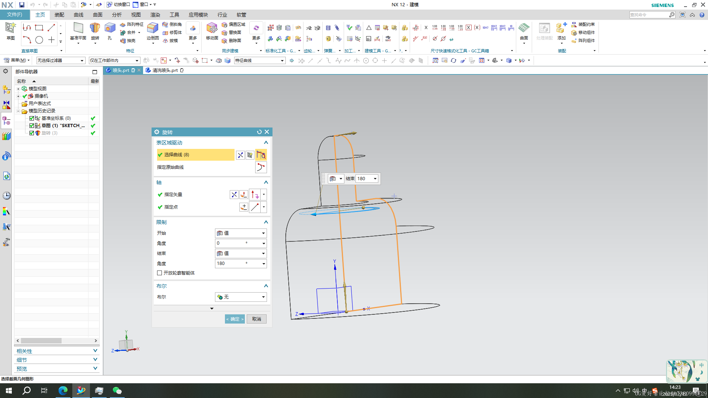Click the save icon in title bar
708x398 pixels.
point(22,5)
